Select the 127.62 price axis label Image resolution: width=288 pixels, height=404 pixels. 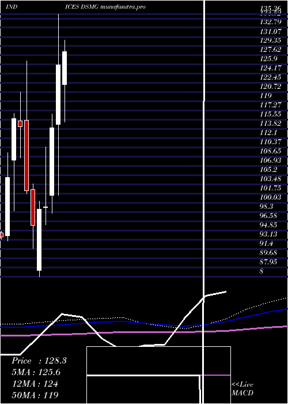[270, 50]
